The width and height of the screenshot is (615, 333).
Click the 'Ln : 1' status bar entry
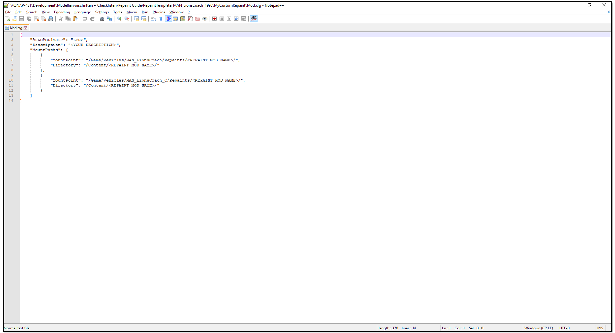pyautogui.click(x=446, y=328)
